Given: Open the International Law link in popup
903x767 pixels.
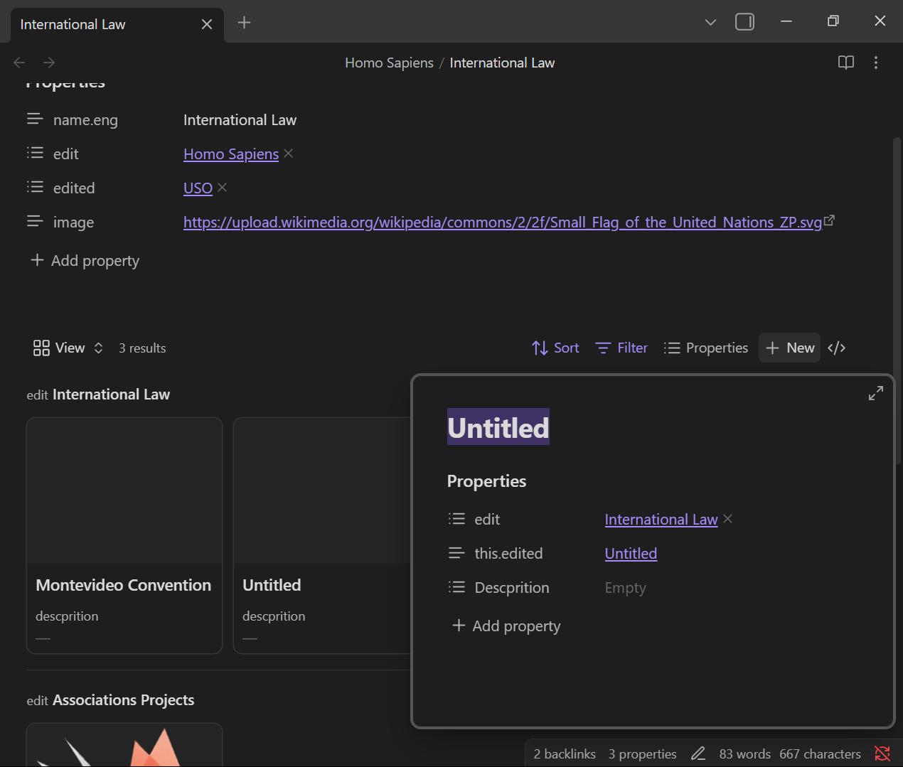Looking at the screenshot, I should [661, 520].
